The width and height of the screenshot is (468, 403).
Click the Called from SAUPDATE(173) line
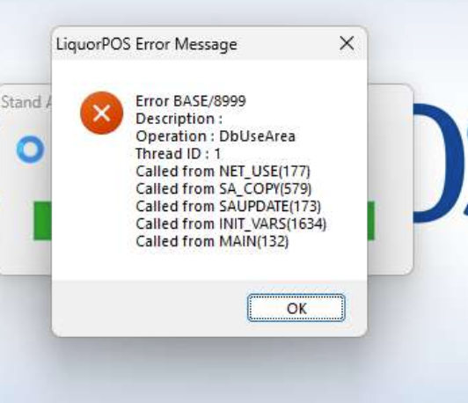point(229,207)
